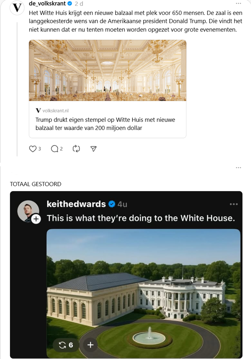Tap the round plus button over the image

click(91, 345)
